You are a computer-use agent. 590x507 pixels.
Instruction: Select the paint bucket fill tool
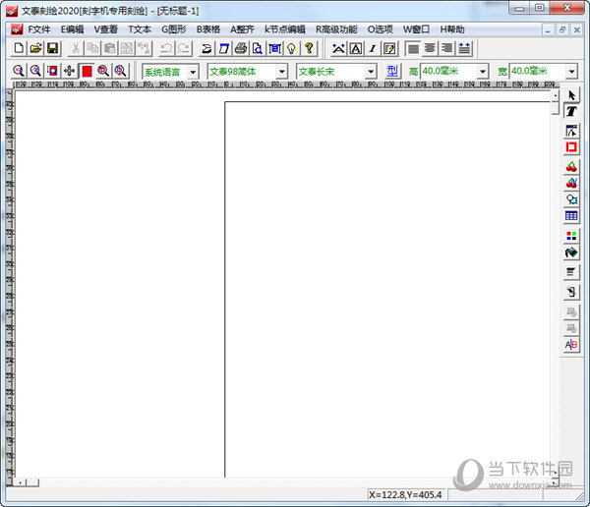[571, 253]
